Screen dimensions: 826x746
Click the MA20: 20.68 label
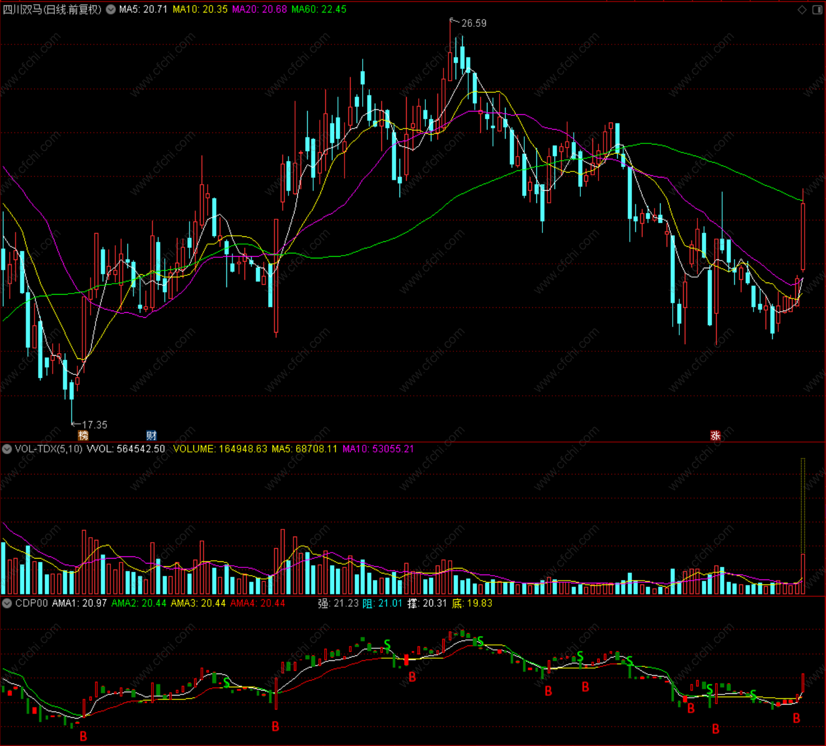click(x=259, y=9)
